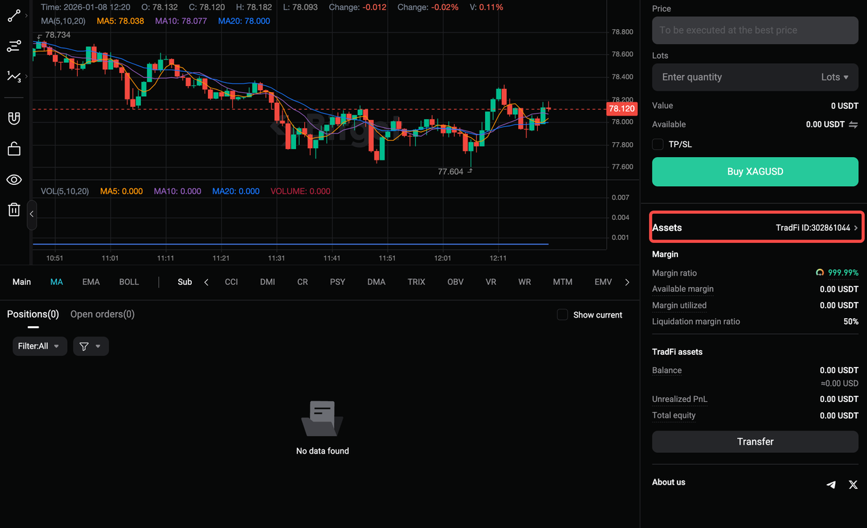This screenshot has width=867, height=528.
Task: Open the X social media icon
Action: coord(853,485)
